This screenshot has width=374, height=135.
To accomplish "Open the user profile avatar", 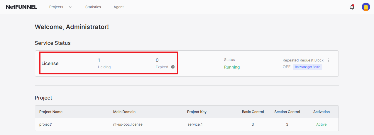I will [x=366, y=7].
